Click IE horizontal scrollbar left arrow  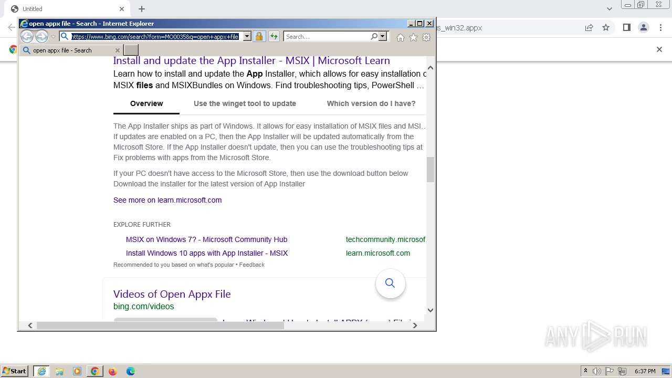coord(30,325)
